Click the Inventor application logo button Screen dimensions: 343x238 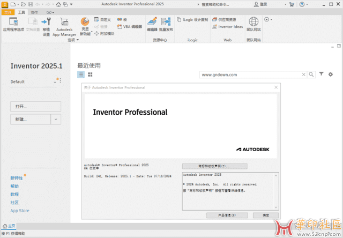pos(4,4)
